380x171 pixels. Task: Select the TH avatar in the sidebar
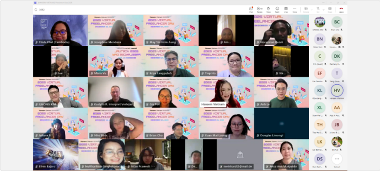(320, 125)
